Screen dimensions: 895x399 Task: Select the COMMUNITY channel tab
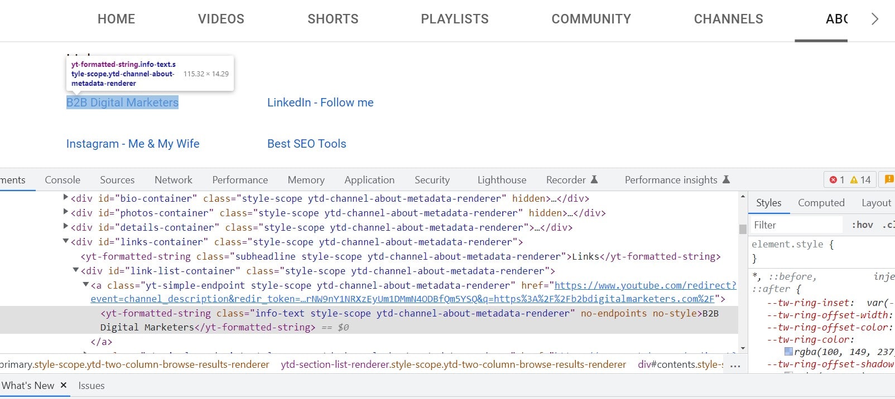click(591, 19)
